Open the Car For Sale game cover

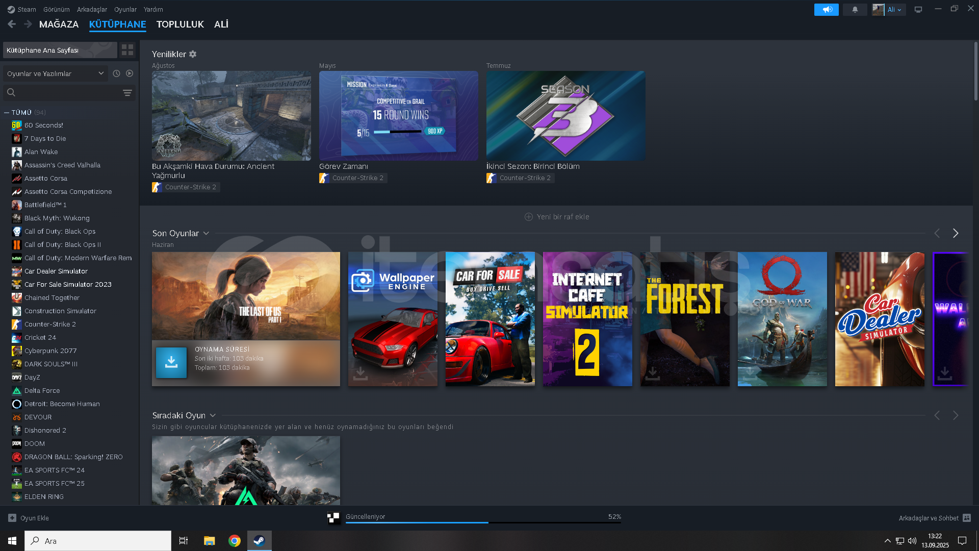(x=490, y=319)
